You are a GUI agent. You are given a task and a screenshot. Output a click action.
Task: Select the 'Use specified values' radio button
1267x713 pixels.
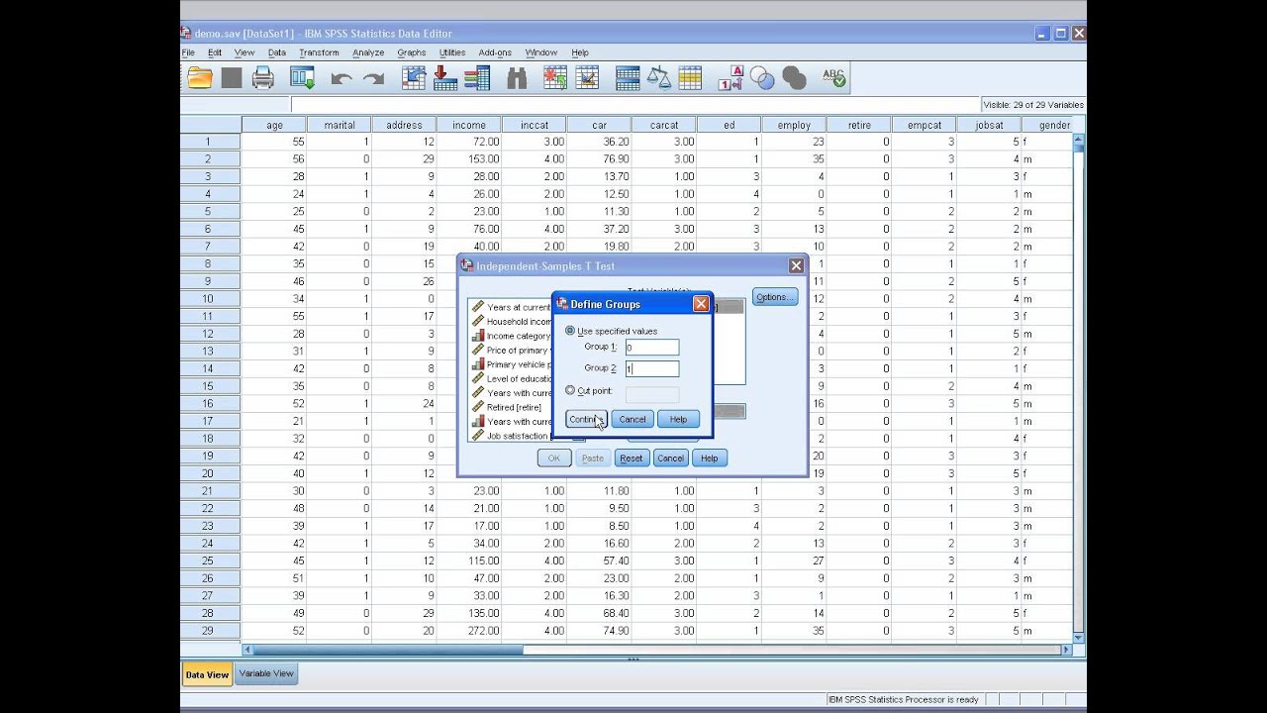click(570, 331)
